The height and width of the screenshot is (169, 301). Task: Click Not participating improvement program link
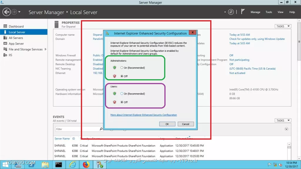tap(239, 60)
